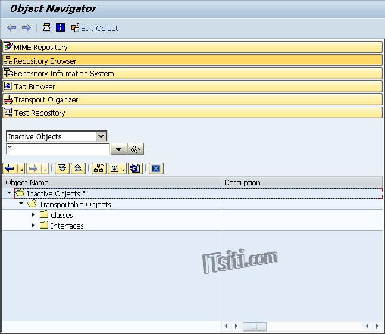This screenshot has height=334, width=385.
Task: Click the Repository Information System icon
Action: [8, 73]
